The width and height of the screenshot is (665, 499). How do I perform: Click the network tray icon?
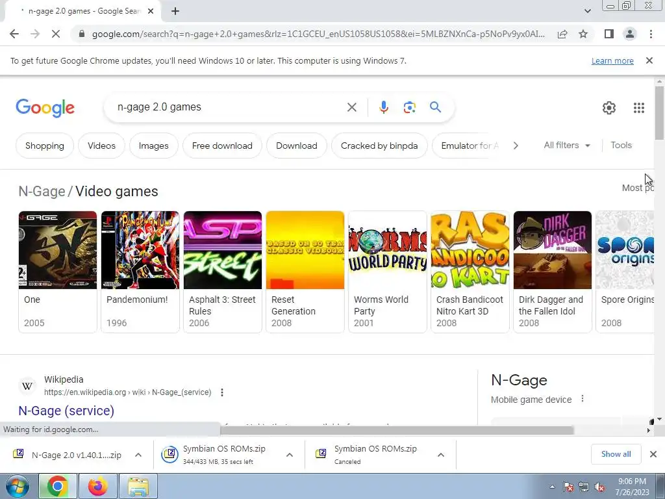pos(584,487)
